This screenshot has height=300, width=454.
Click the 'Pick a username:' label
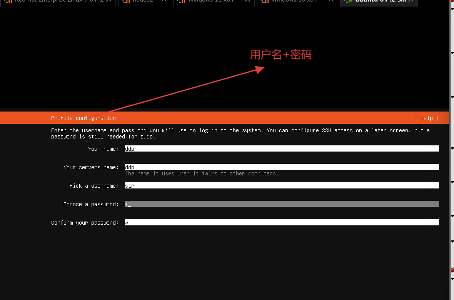[94, 186]
